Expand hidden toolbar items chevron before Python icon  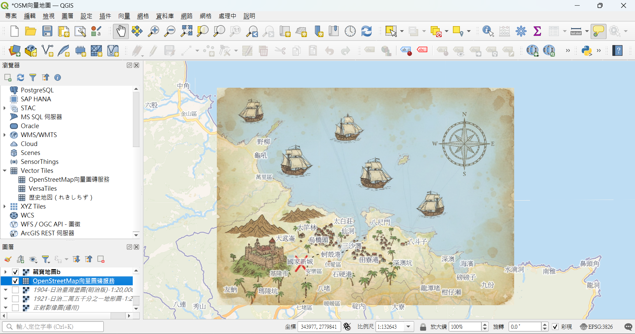pos(568,51)
